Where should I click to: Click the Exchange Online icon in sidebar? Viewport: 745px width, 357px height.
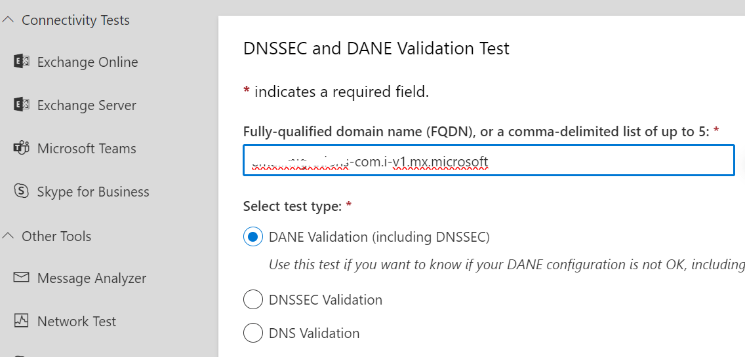22,62
